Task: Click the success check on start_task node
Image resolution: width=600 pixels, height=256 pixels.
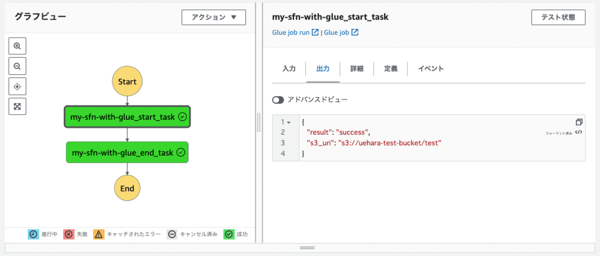Action: [x=182, y=117]
